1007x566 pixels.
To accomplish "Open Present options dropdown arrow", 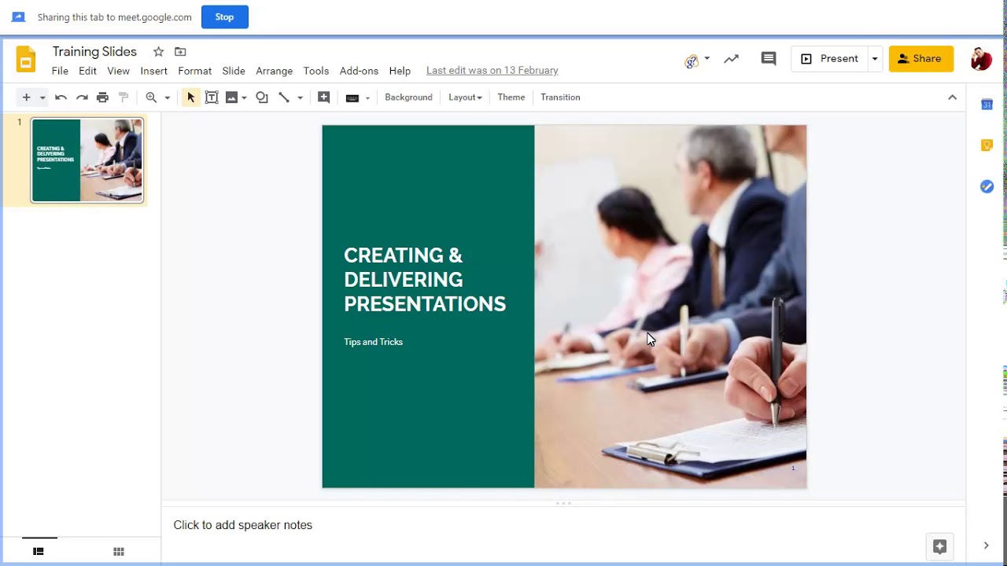I will [x=874, y=59].
